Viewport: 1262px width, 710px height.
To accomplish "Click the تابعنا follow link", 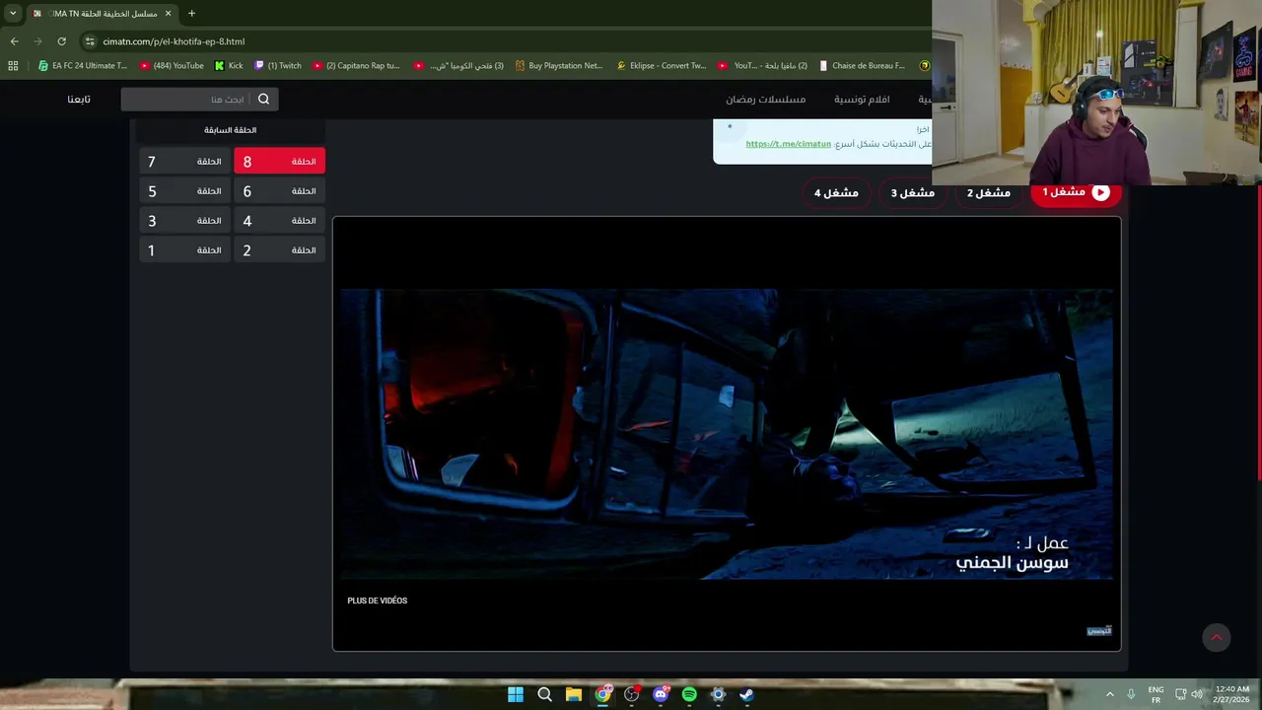I will tap(79, 100).
